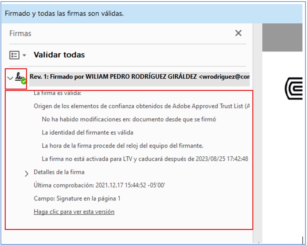Close the Firmas panel
The height and width of the screenshot is (245, 307).
[238, 33]
